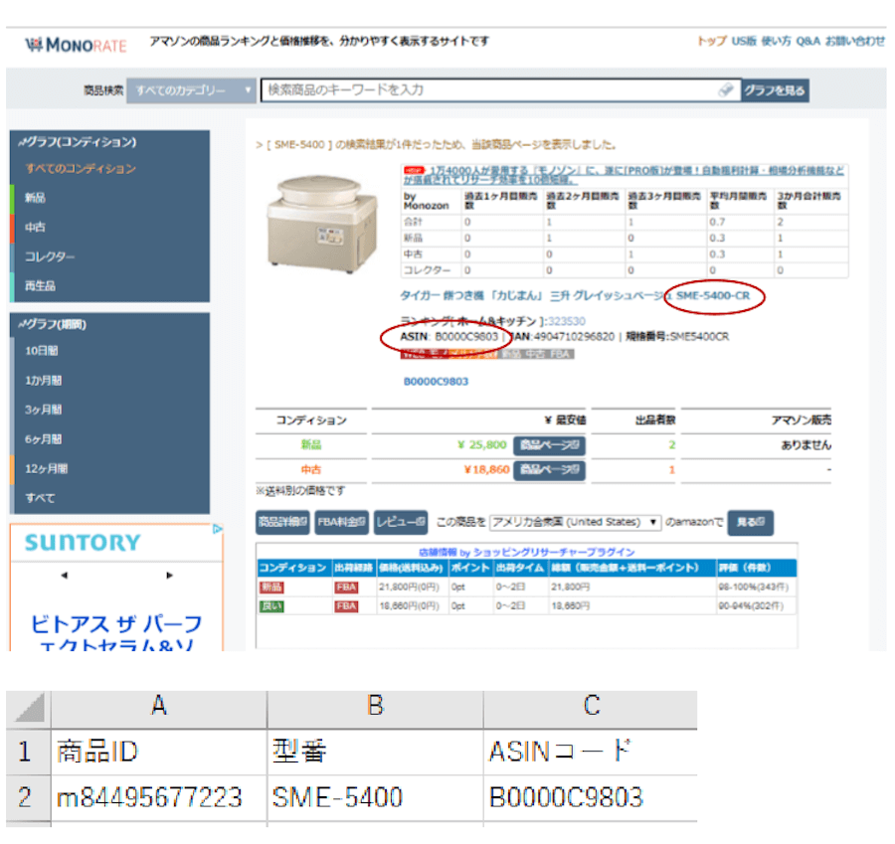This screenshot has height=844, width=895.
Task: Click the ranking number 323530
Action: [x=566, y=321]
